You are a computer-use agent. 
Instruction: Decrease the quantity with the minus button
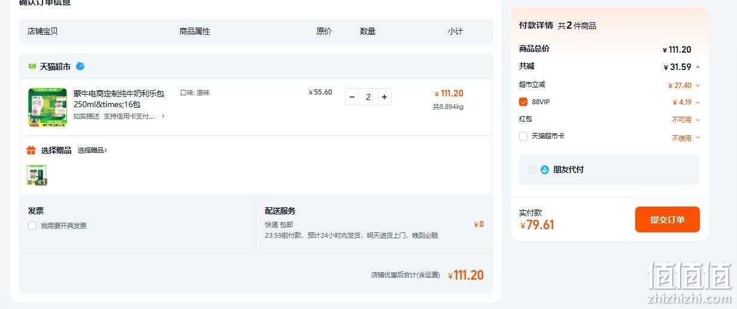[x=352, y=97]
